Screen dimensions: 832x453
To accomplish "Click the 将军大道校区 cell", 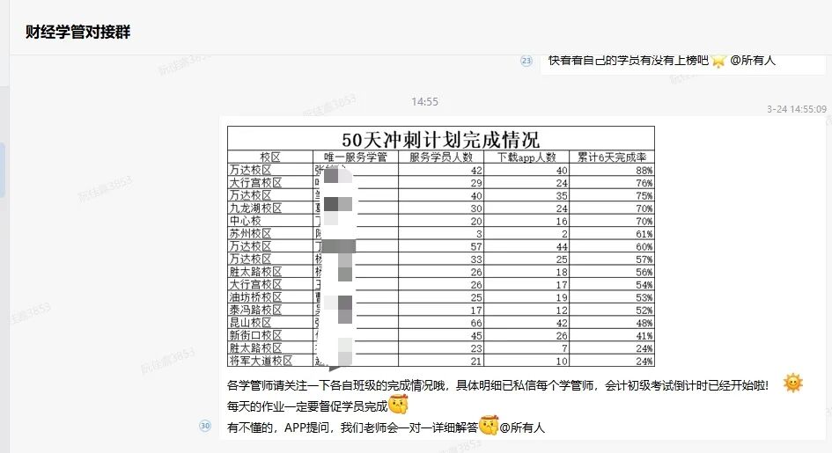I will pos(270,361).
